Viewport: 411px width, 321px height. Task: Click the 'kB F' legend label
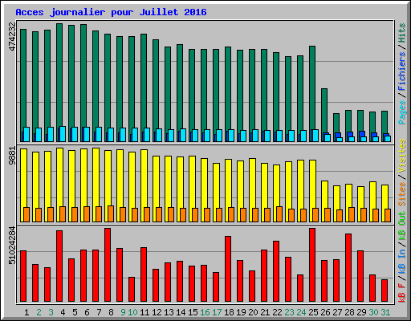(402, 293)
